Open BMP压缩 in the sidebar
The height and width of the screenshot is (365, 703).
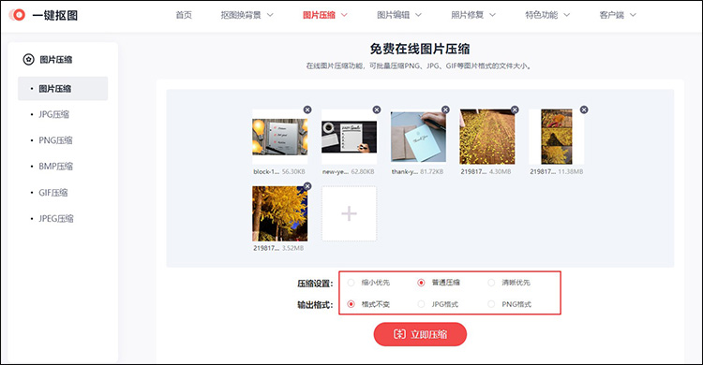(55, 167)
